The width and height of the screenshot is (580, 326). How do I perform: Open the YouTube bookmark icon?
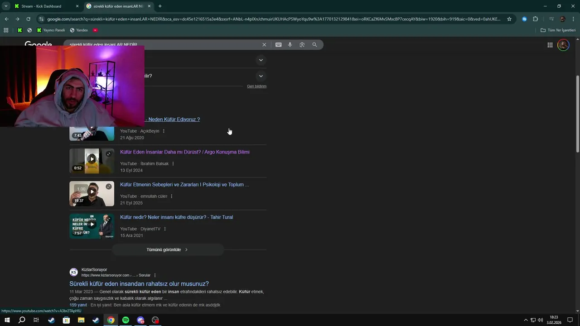pos(95,30)
